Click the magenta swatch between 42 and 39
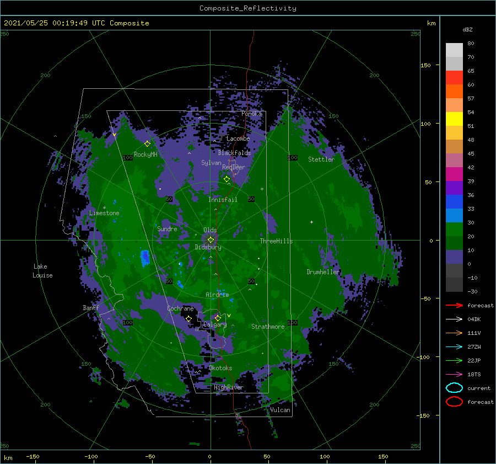This screenshot has height=464, width=496. 454,174
